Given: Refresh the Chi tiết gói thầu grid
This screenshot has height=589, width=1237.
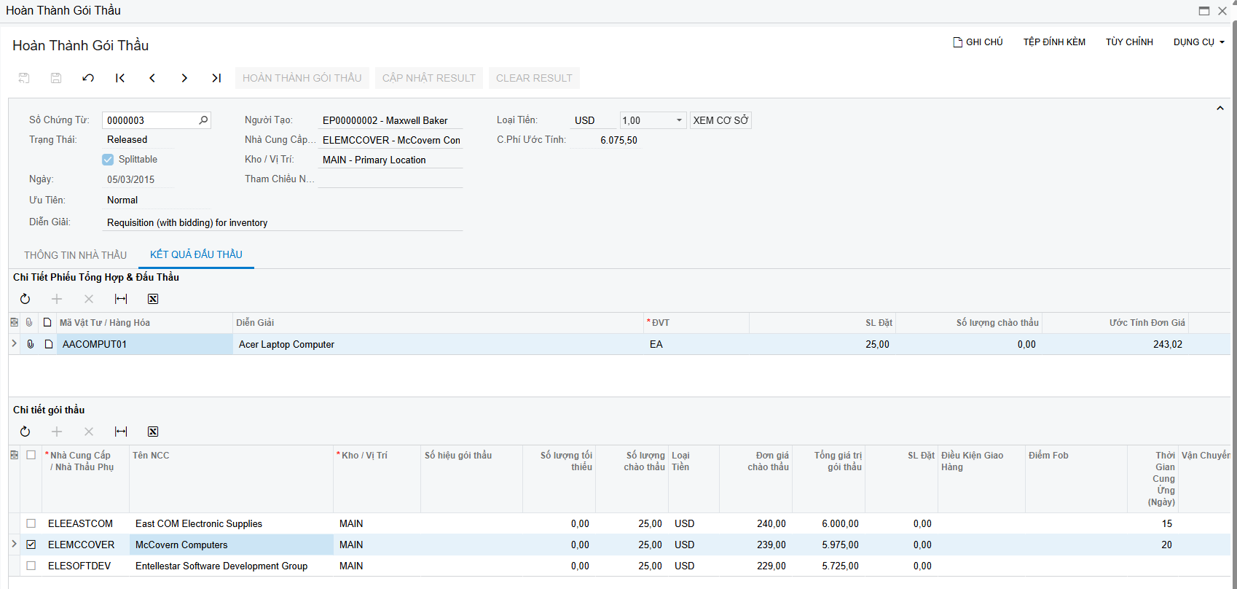Looking at the screenshot, I should tap(25, 432).
